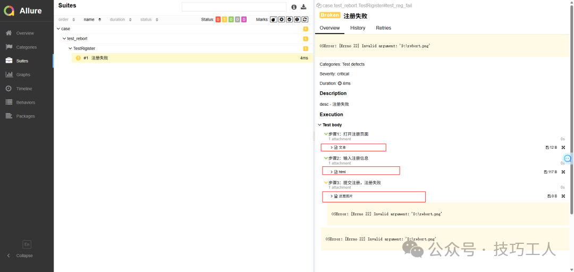Click the 这里图片 attachment file icon
The width and height of the screenshot is (574, 272).
point(336,196)
